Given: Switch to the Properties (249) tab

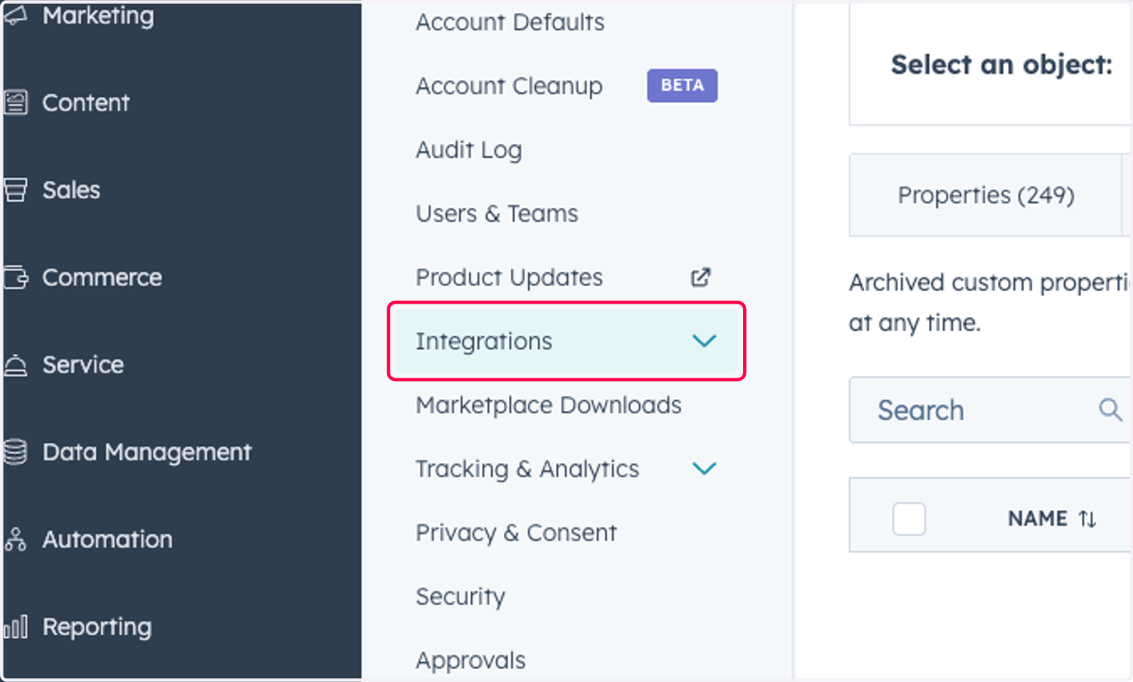Looking at the screenshot, I should [986, 195].
